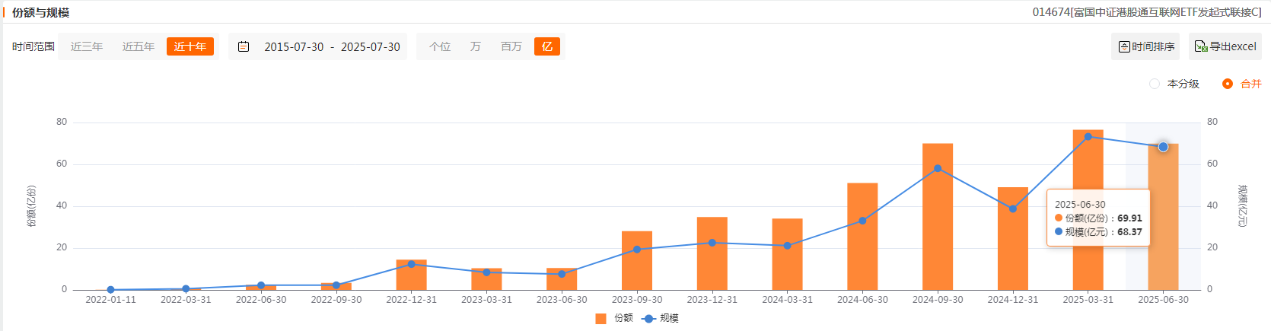Click the line point at 2025-06-30

1163,147
